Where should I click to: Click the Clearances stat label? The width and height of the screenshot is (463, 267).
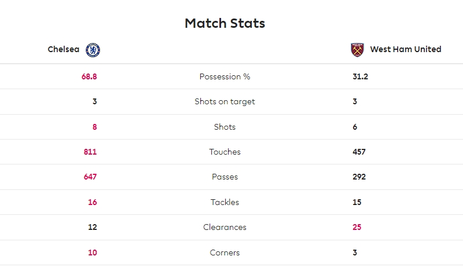tap(225, 227)
